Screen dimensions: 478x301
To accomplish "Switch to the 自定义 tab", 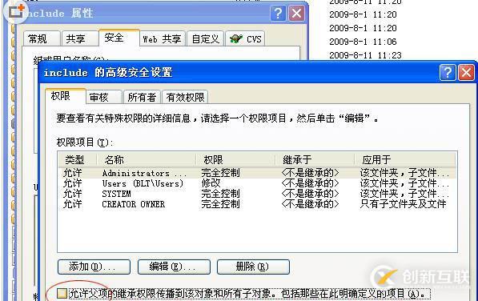I will 206,38.
